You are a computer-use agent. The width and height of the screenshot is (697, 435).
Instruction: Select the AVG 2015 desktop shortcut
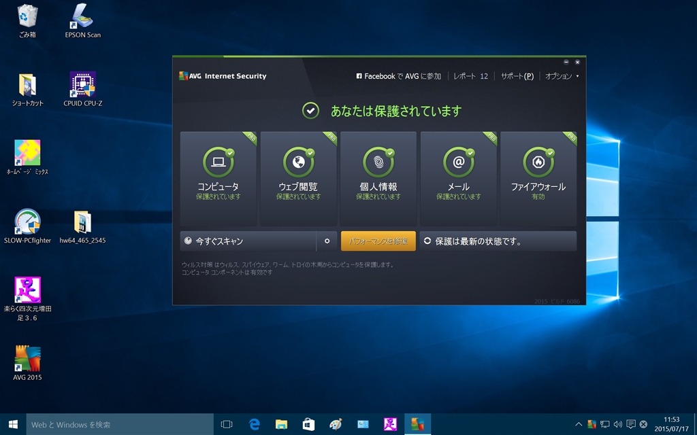click(27, 363)
